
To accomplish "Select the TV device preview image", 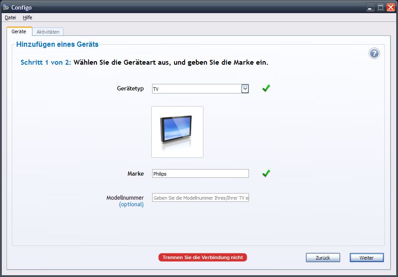I will click(177, 132).
